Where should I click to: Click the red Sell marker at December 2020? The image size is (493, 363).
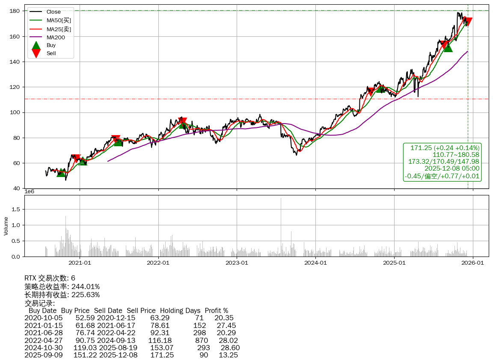click(76, 159)
